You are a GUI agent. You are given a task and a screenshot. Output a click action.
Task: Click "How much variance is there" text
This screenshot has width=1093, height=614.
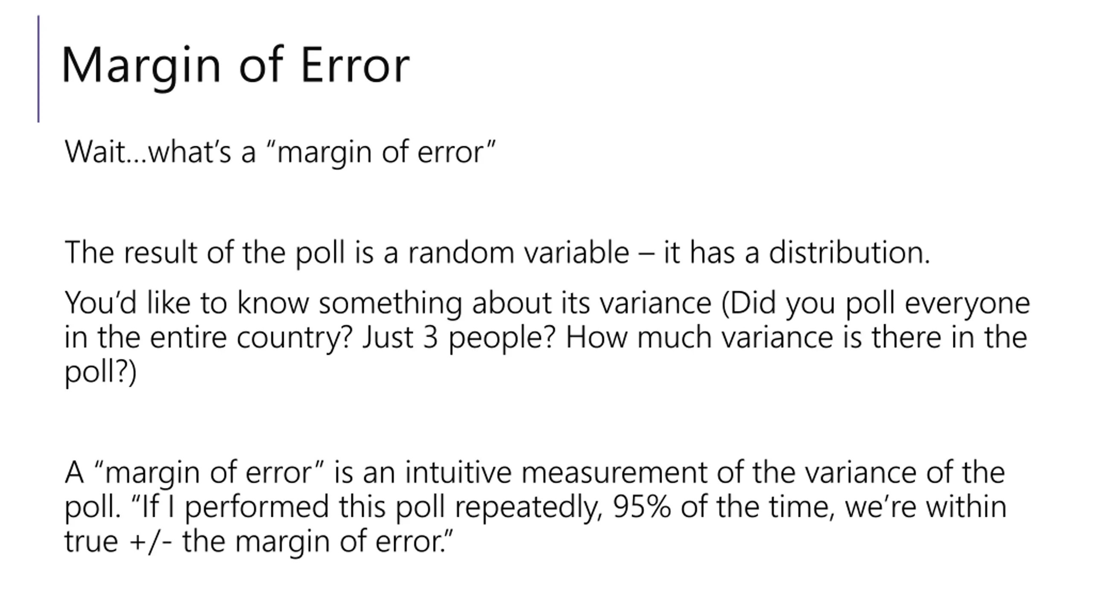pyautogui.click(x=753, y=337)
